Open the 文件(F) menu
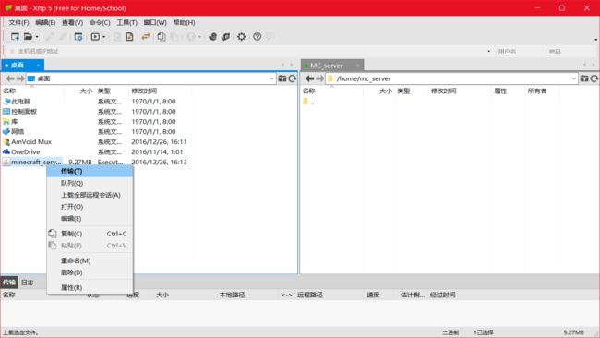This screenshot has width=600, height=338. click(18, 22)
